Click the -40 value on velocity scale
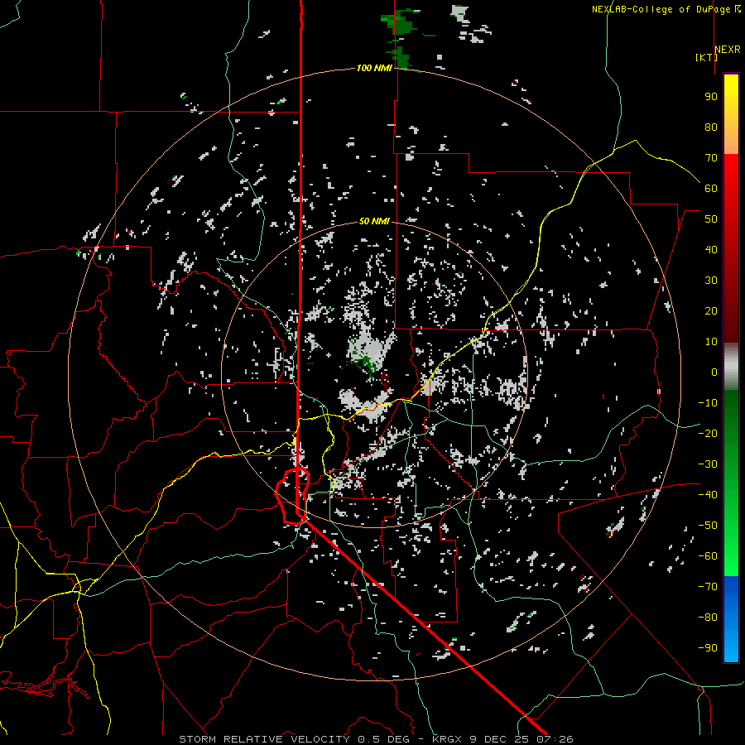Image resolution: width=745 pixels, height=745 pixels. 708,495
